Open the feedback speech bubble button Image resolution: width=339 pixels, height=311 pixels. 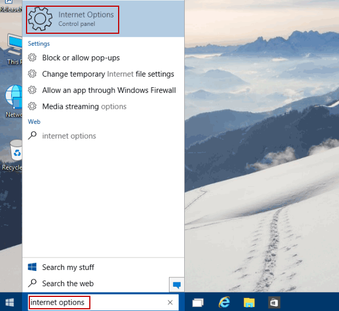[177, 285]
